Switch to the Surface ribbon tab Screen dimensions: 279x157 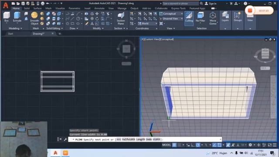[37, 8]
